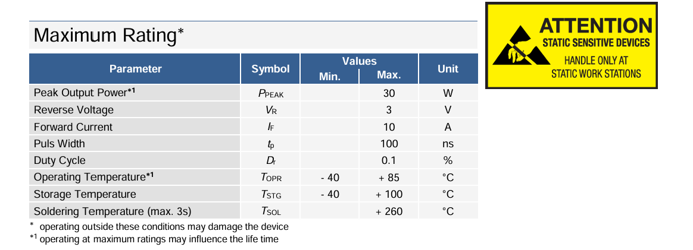The image size is (693, 250).
Task: Click the Min. sub-column header
Action: pos(329,76)
